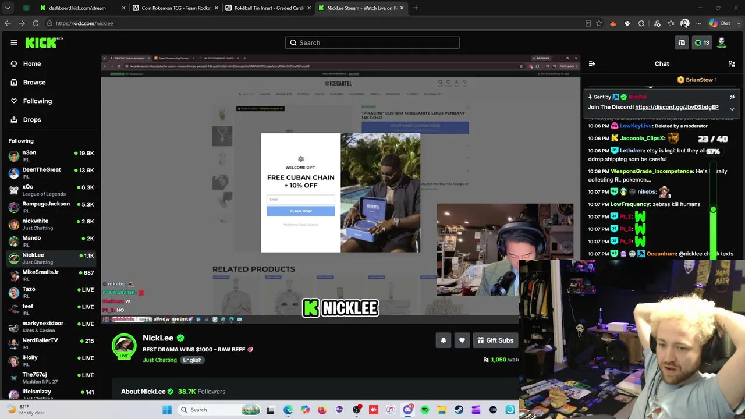
Task: Hide the pinned KickBot message
Action: tap(732, 97)
